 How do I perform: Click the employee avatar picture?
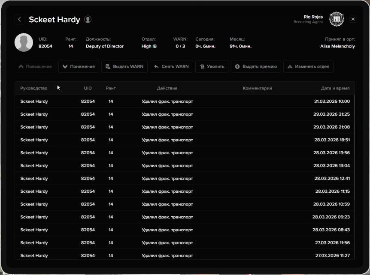(24, 43)
